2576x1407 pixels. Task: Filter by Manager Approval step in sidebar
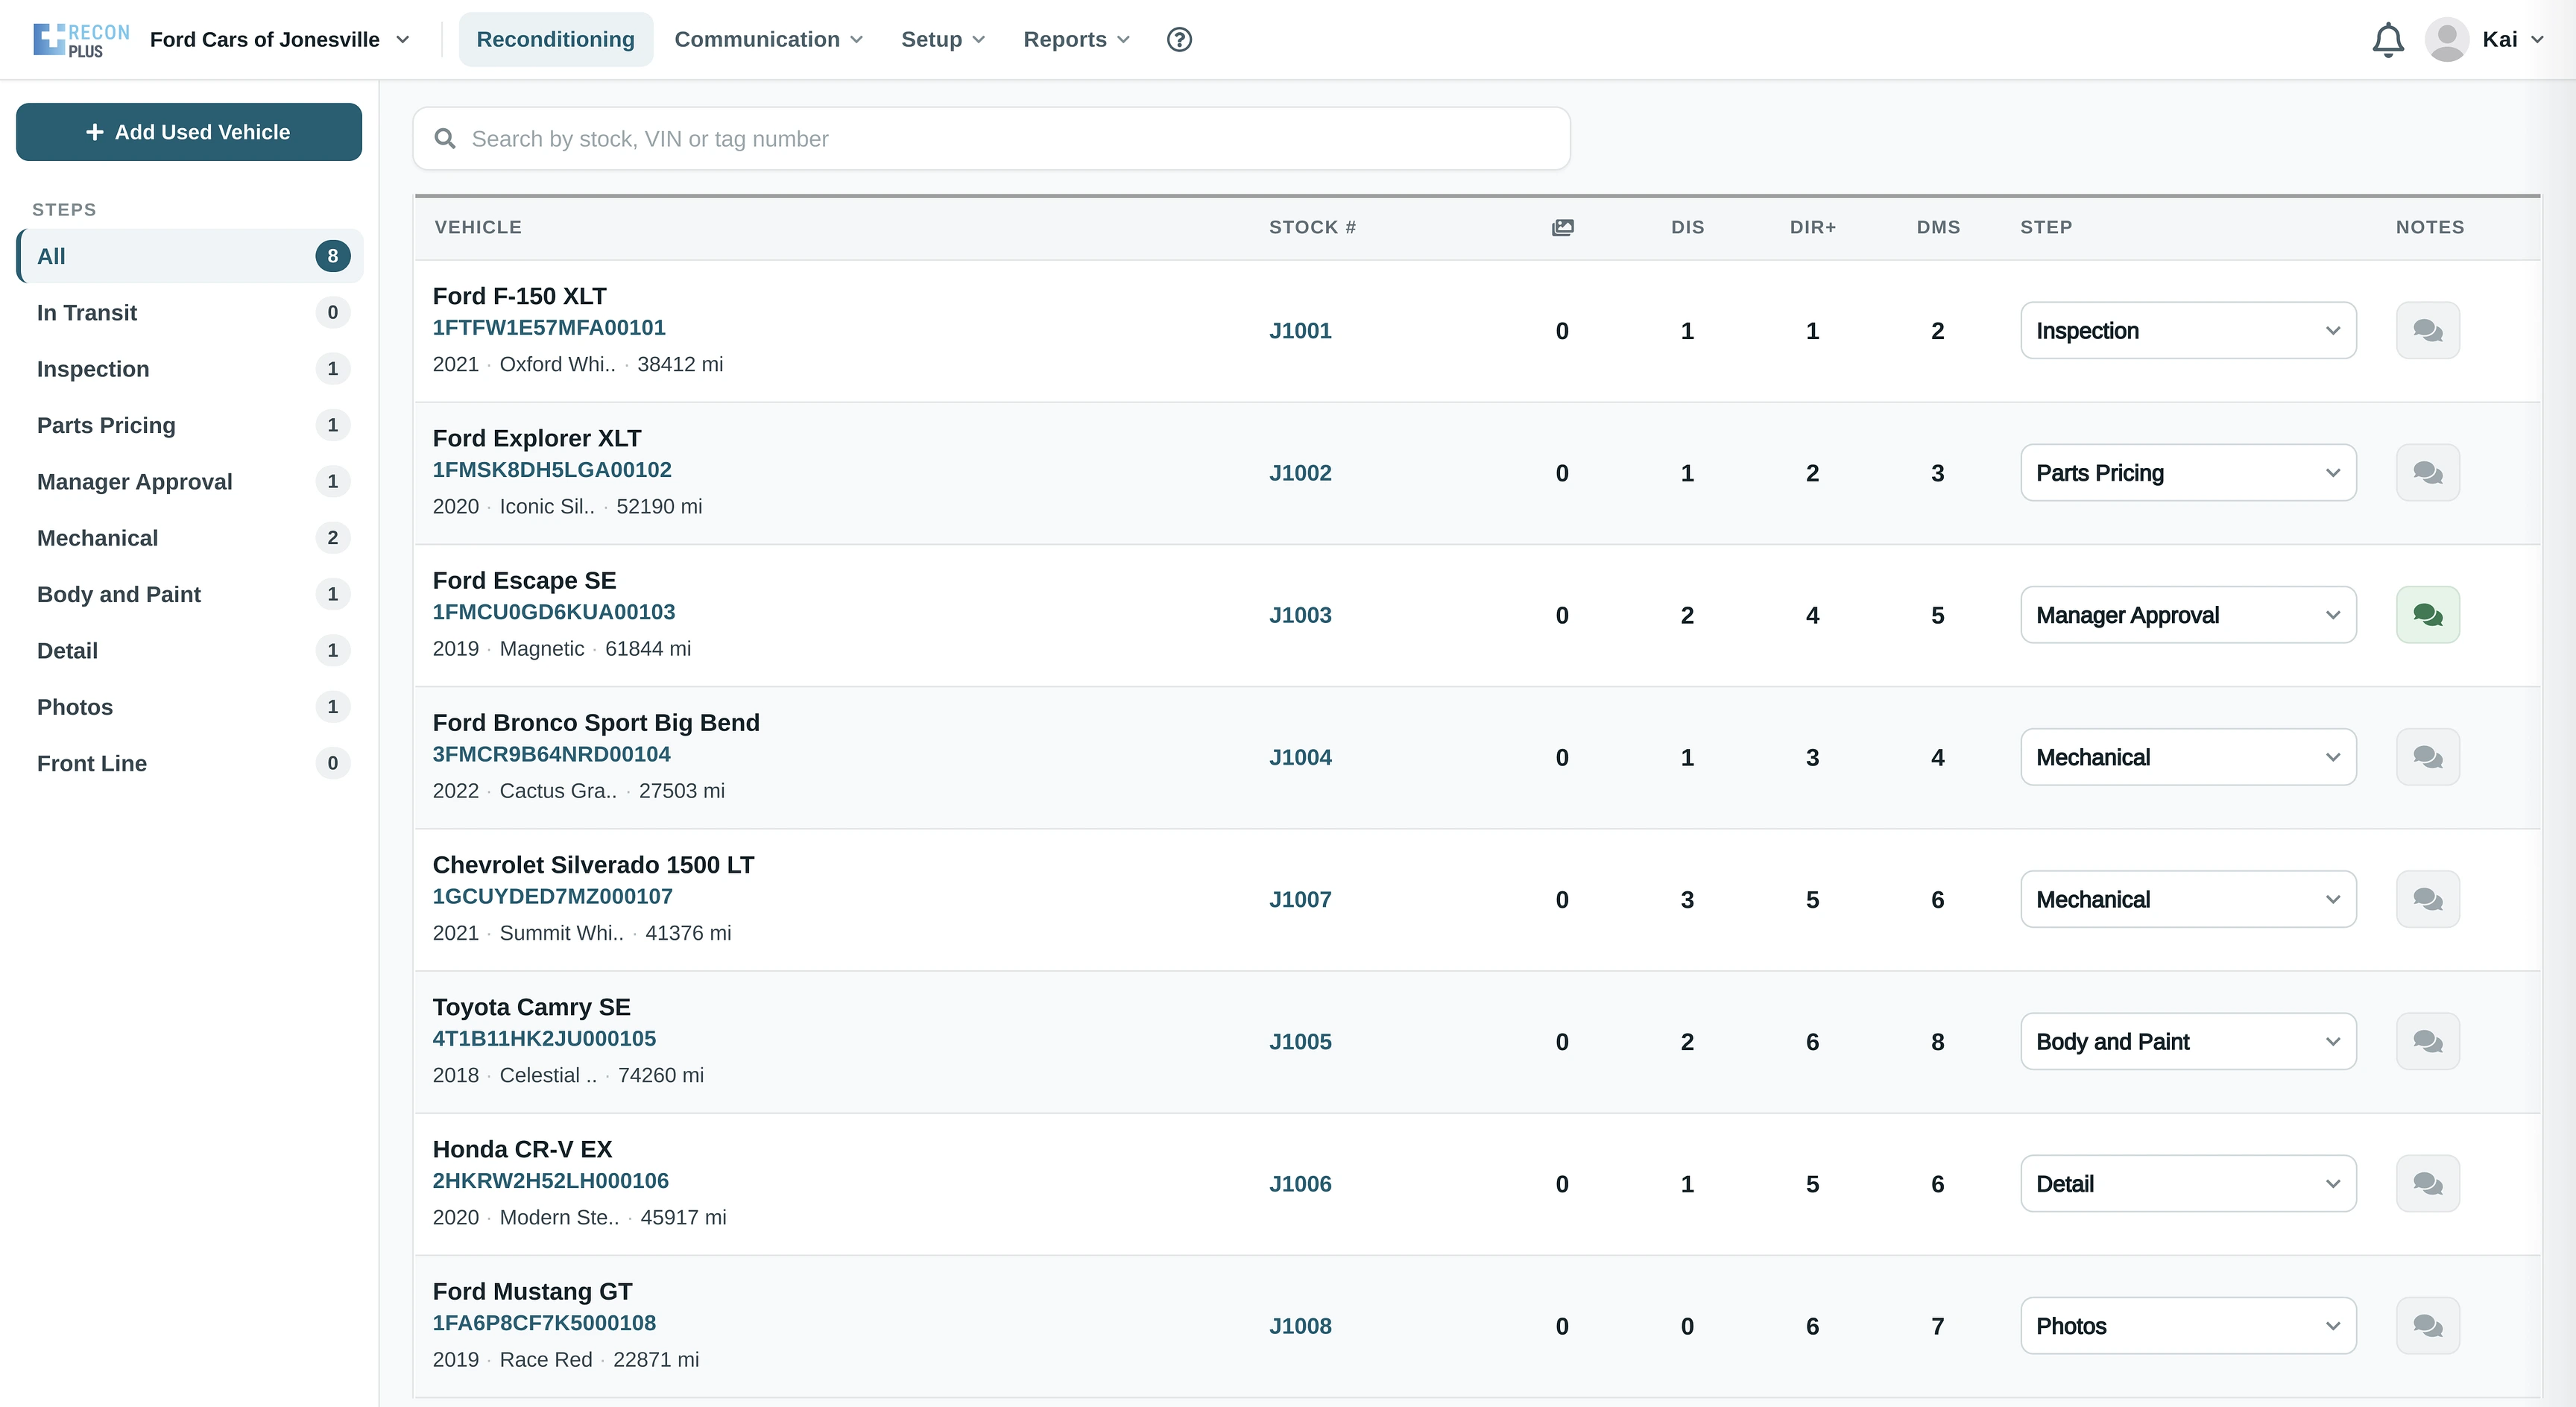point(189,481)
